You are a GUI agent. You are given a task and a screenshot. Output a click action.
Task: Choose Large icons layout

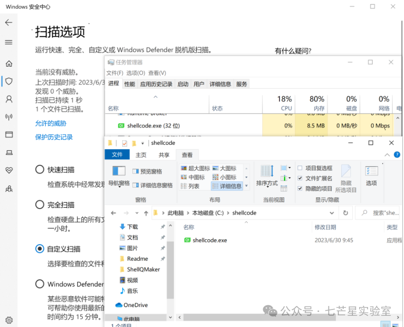[224, 169]
